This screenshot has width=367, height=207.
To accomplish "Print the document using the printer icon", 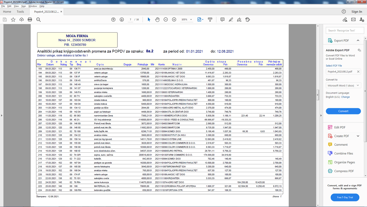I will pos(30,20).
